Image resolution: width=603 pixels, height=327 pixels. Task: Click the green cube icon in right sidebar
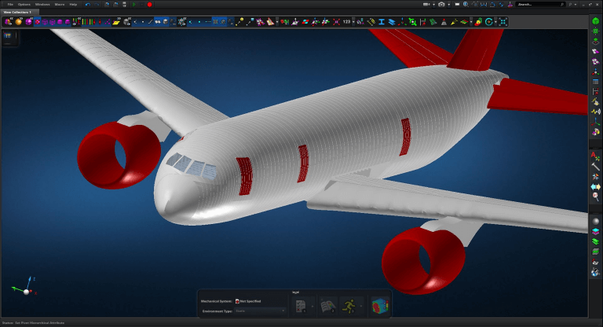pyautogui.click(x=595, y=20)
